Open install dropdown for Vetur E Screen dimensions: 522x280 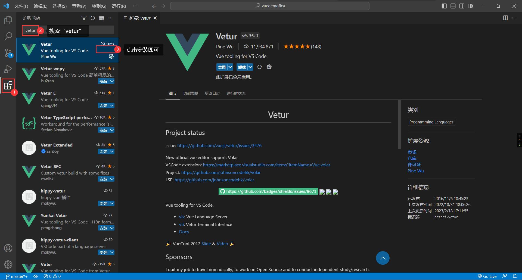point(112,105)
